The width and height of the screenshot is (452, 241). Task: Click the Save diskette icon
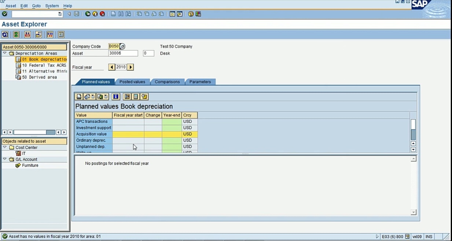76,14
